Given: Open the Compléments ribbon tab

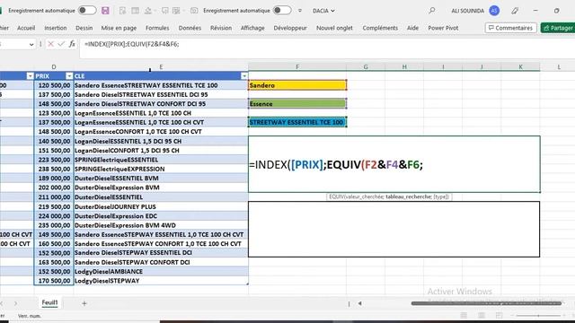Looking at the screenshot, I should pyautogui.click(x=380, y=28).
